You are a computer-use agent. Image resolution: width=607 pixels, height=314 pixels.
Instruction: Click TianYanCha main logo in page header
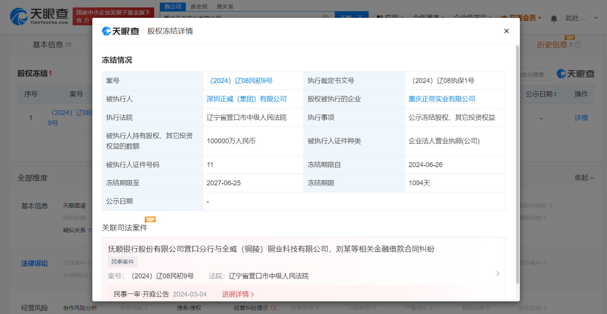pos(39,17)
